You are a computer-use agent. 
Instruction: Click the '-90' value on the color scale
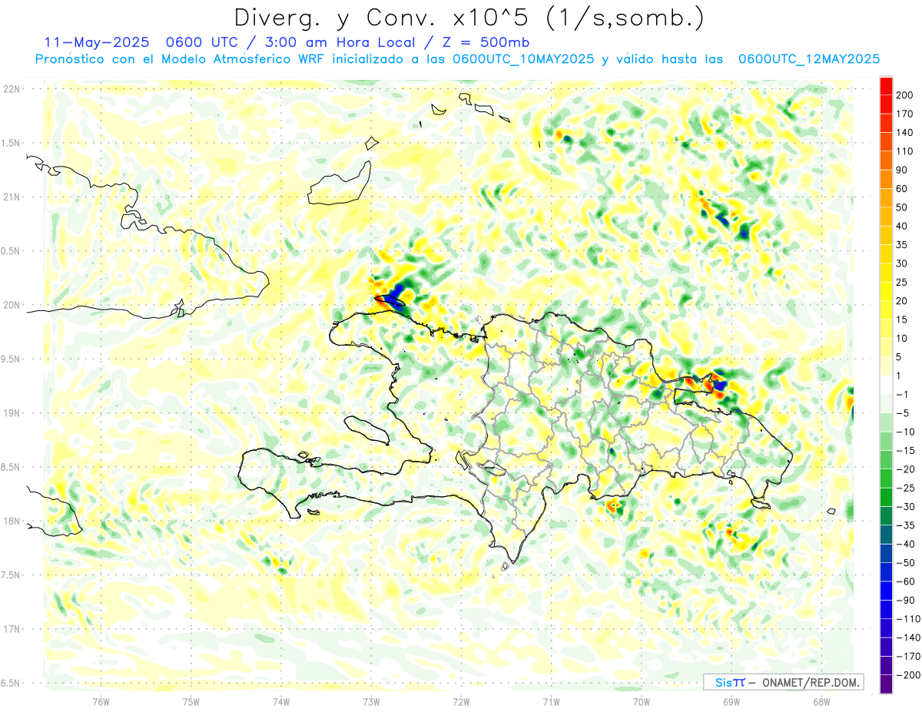coord(906,601)
